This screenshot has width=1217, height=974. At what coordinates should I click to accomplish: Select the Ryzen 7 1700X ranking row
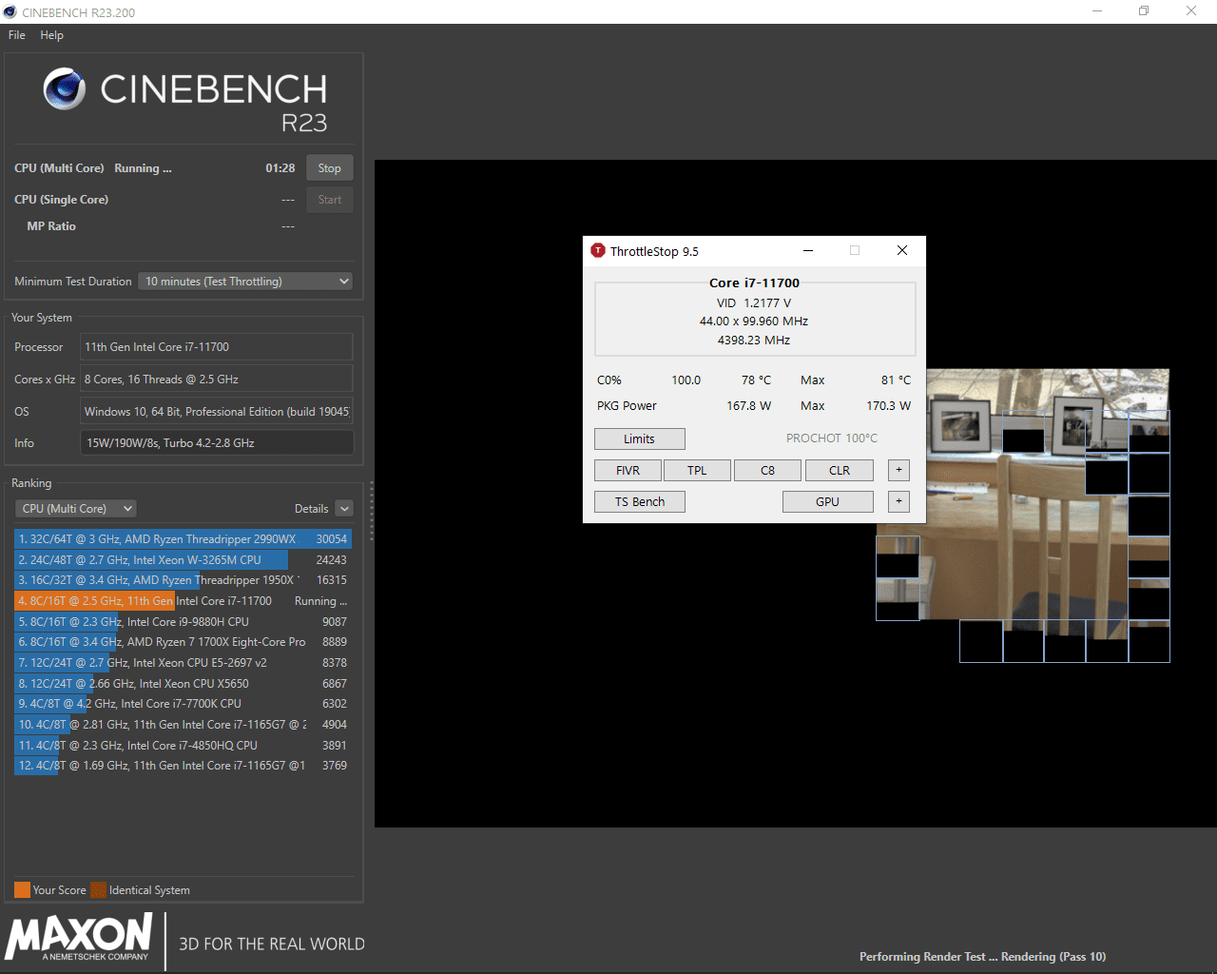[x=183, y=642]
